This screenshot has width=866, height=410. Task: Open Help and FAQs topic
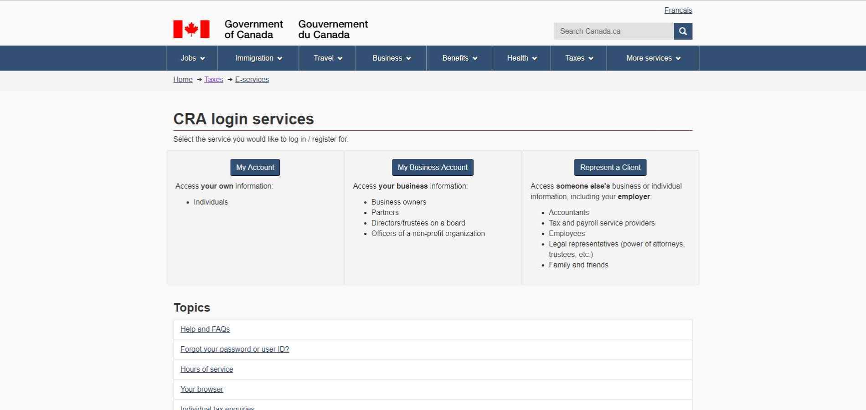205,329
